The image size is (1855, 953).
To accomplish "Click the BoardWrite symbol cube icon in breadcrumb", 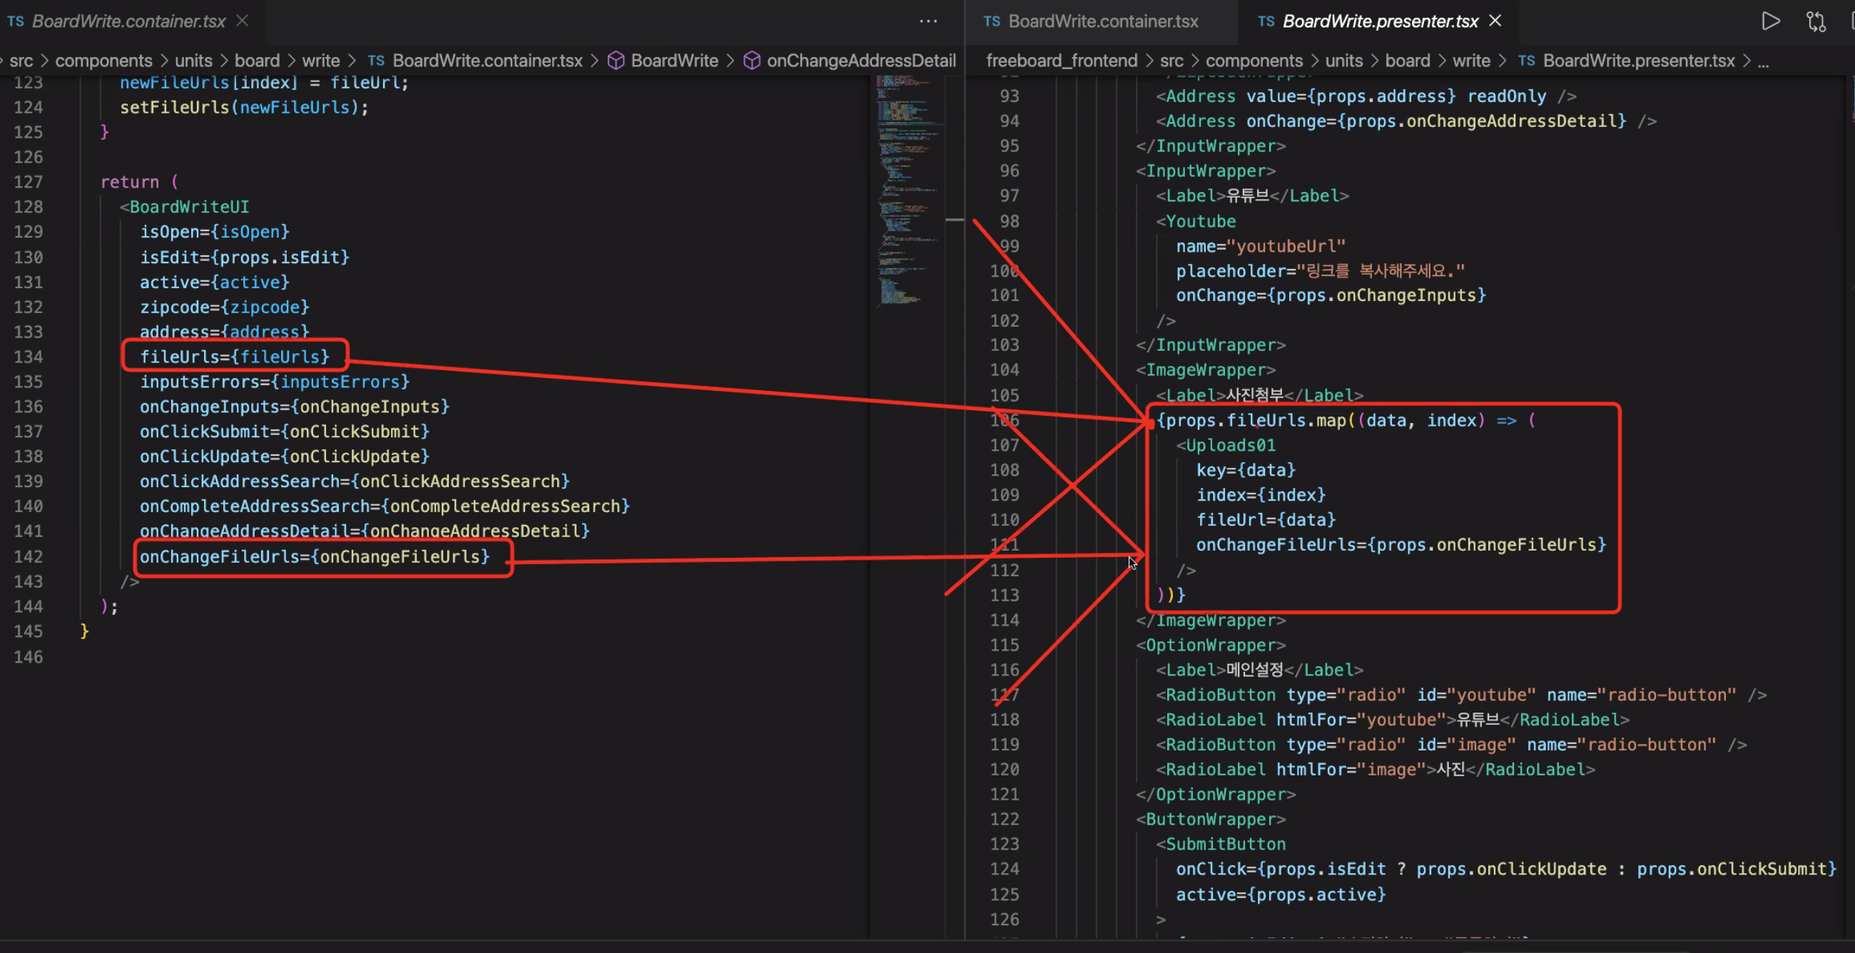I will pos(616,61).
